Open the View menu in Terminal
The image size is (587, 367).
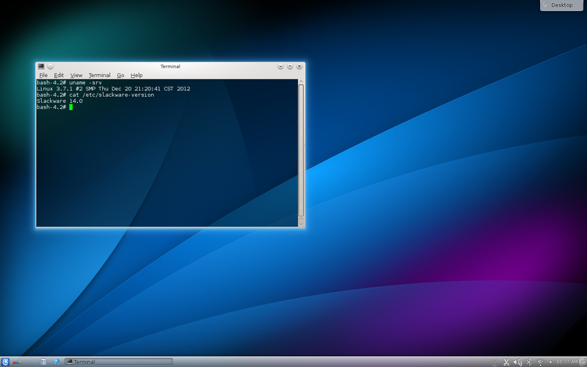coord(76,76)
